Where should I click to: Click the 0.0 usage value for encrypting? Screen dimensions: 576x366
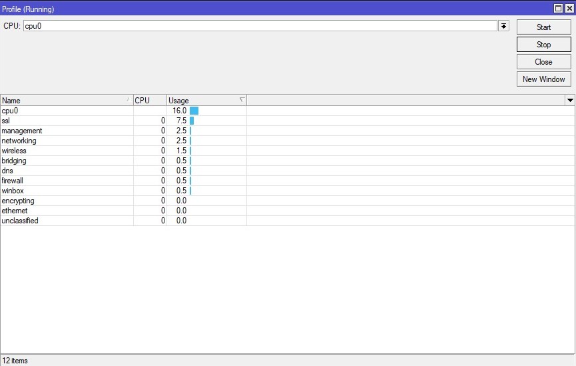pos(182,201)
